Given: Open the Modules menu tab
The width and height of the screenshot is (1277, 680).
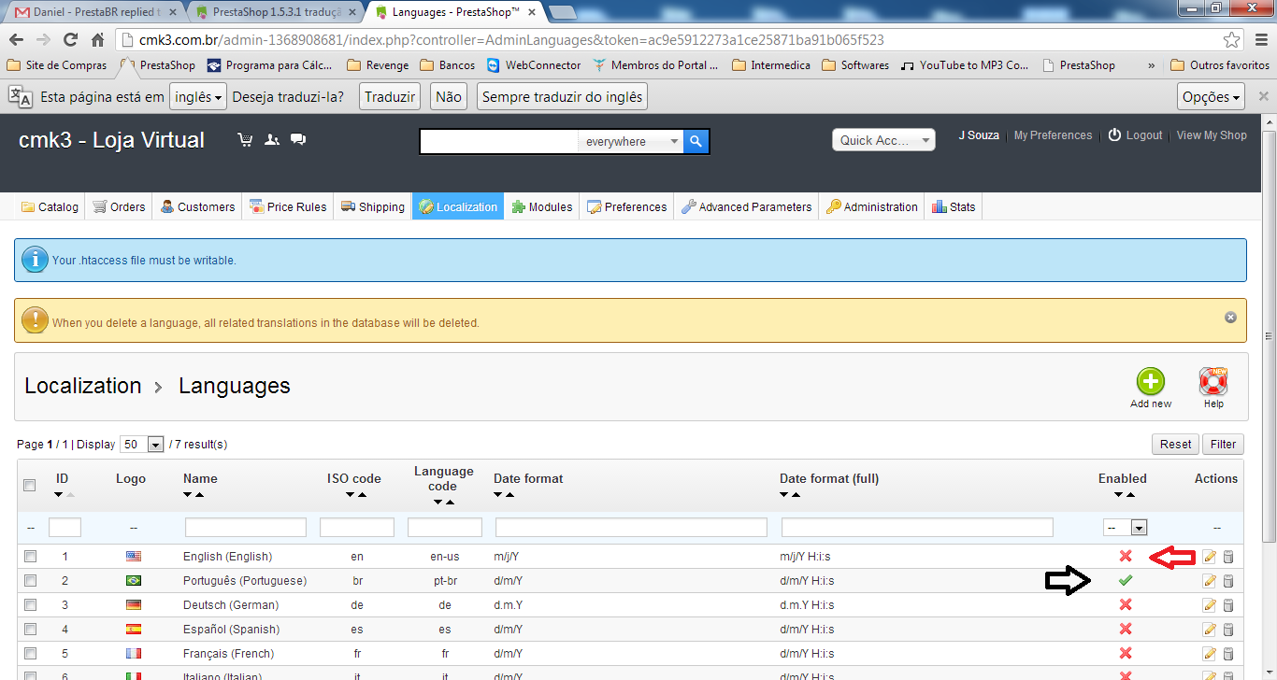Looking at the screenshot, I should click(x=542, y=206).
